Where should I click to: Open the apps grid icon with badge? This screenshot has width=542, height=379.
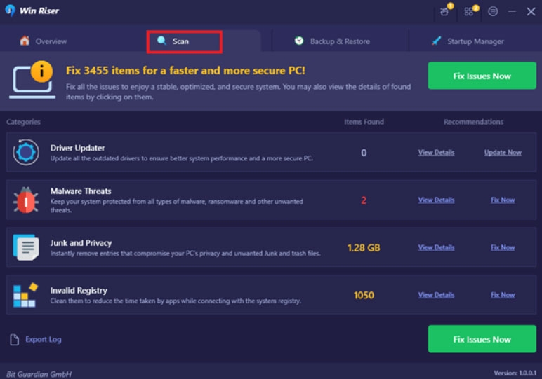tap(470, 11)
